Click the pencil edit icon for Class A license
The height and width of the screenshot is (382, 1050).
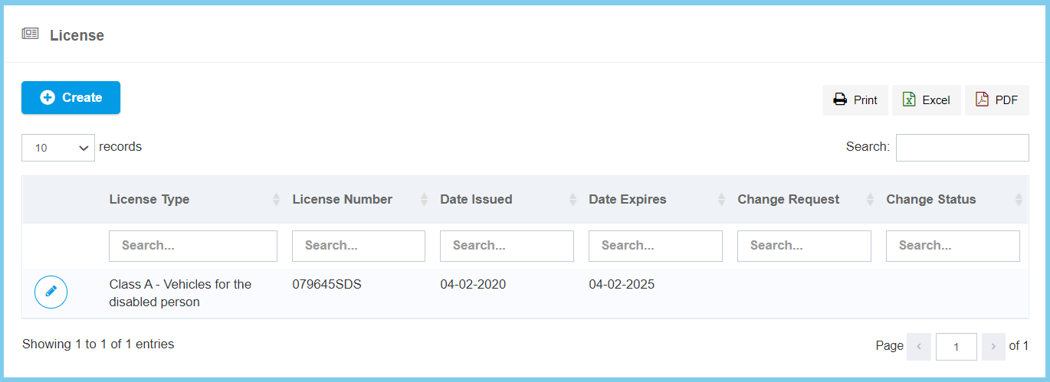click(51, 292)
